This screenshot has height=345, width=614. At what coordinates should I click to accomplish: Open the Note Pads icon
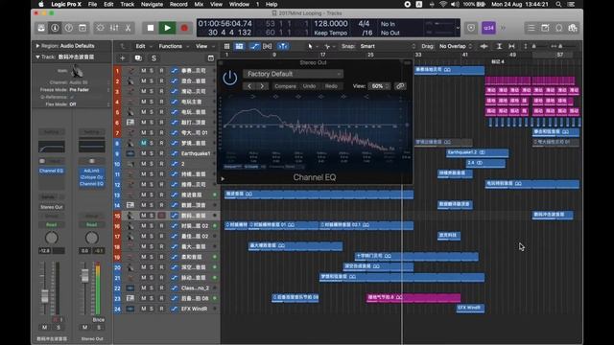(x=545, y=28)
